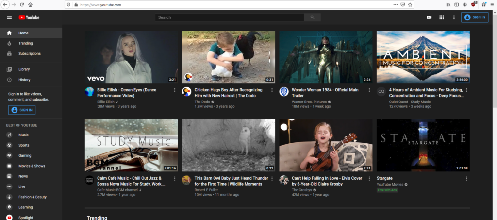Open tracking protection shield icon

pyautogui.click(x=69, y=5)
